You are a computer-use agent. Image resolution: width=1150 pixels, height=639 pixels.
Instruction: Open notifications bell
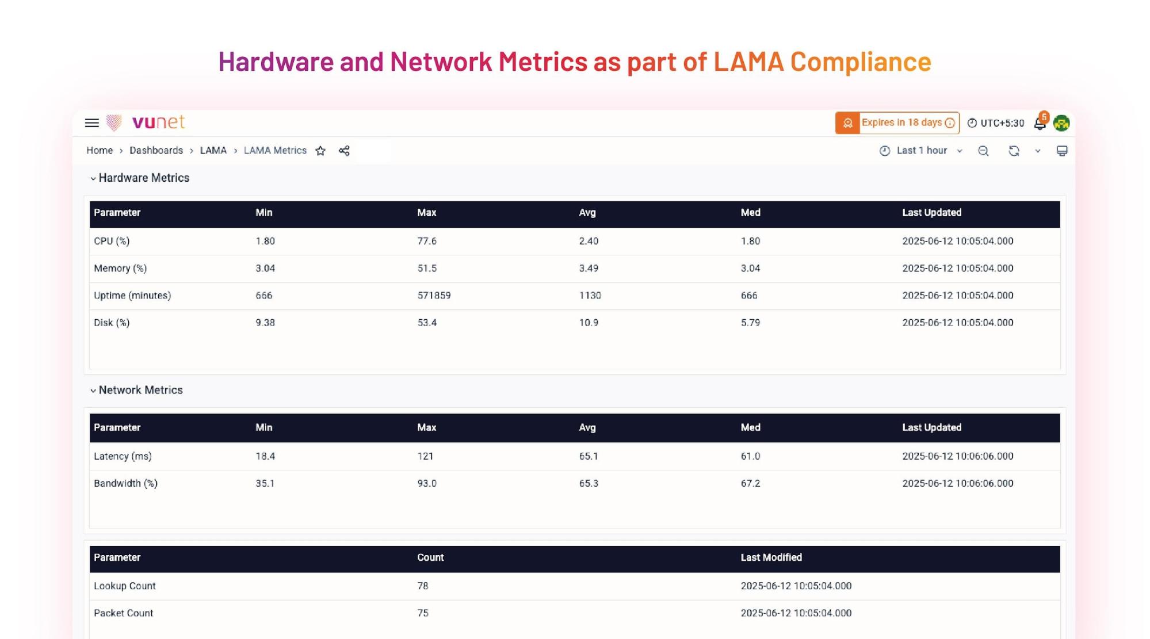click(x=1040, y=123)
